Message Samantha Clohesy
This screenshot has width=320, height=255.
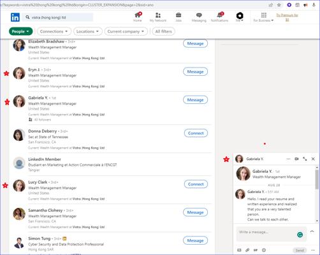195,212
